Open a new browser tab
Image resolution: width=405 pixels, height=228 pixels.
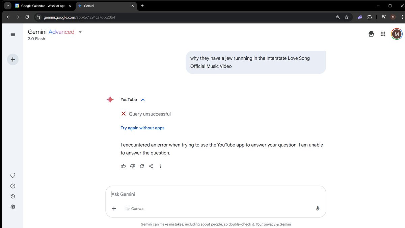142,6
